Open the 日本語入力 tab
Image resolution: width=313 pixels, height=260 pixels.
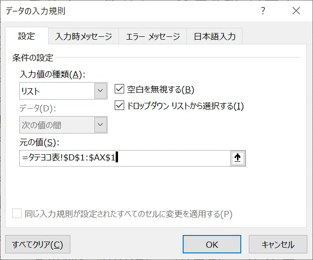(215, 36)
